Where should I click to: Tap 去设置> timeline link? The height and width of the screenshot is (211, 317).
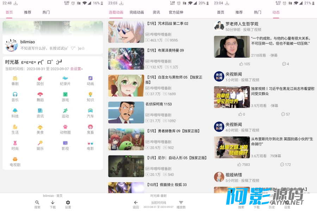76,69
